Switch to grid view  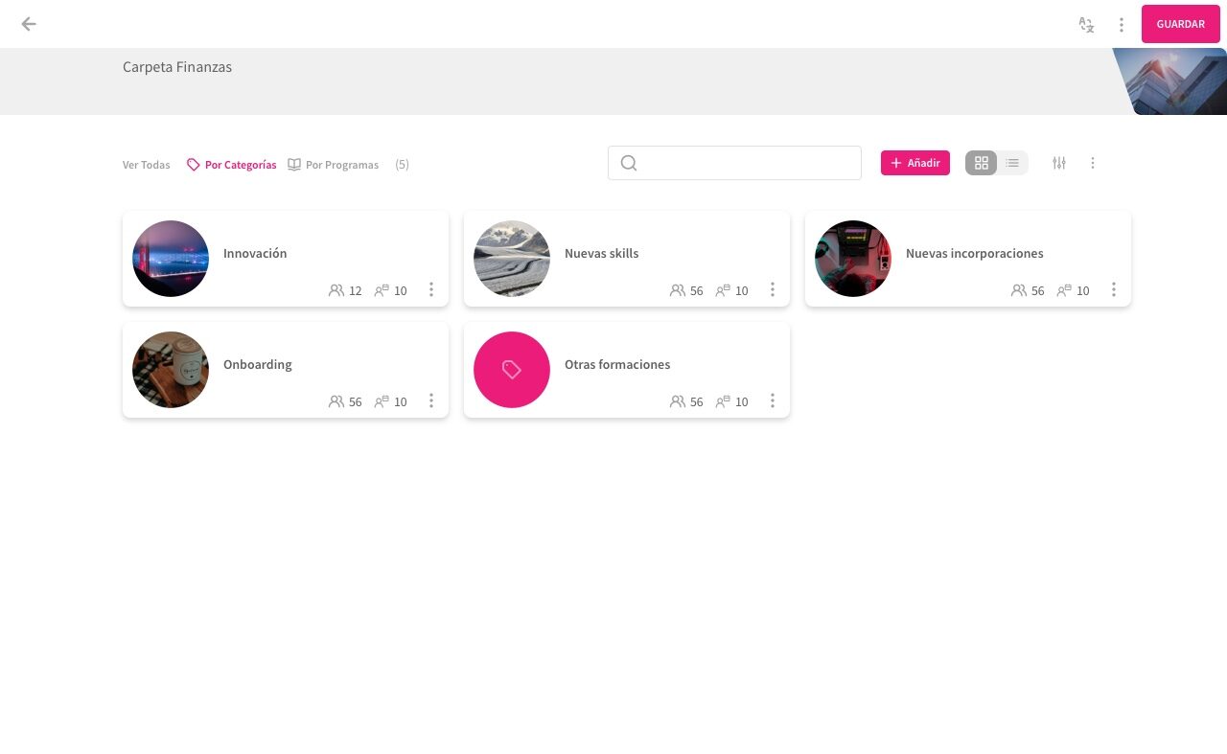(x=981, y=163)
